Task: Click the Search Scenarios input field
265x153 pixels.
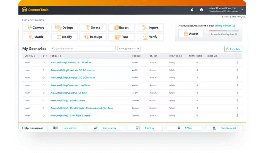Action: 83,49
